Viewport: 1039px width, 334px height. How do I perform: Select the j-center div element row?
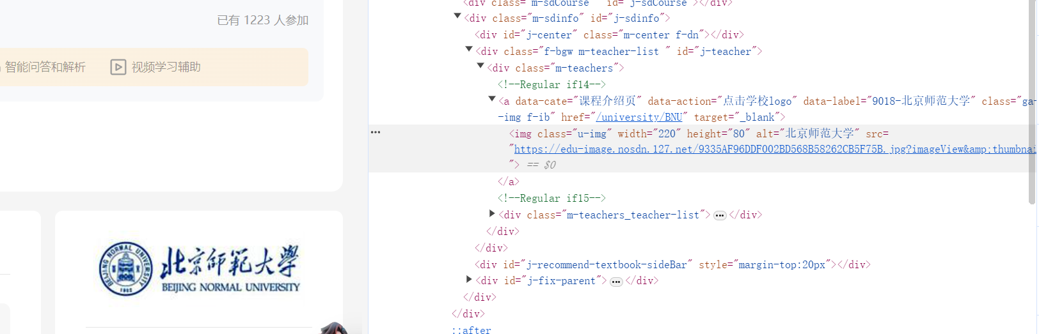[609, 35]
